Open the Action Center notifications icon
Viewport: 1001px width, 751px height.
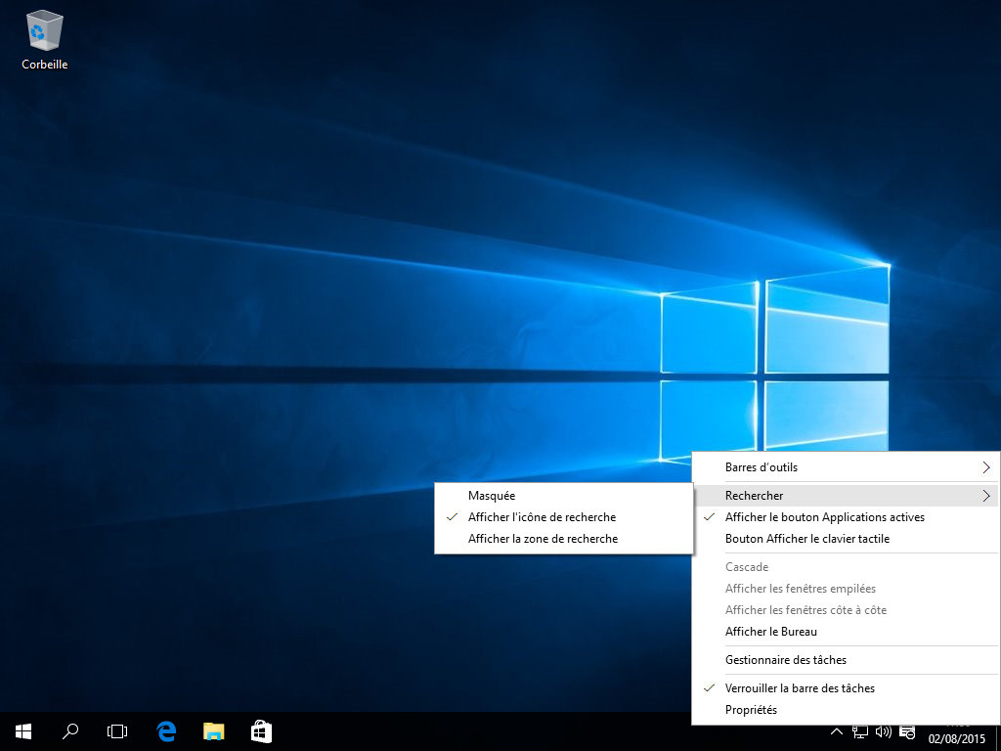907,731
